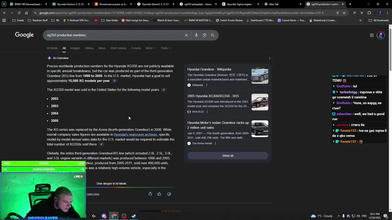Show more bookmarks with chevron
The image size is (392, 220).
pos(360,20)
